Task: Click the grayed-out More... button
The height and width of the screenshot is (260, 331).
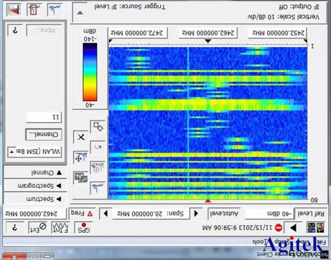Action: pos(44,30)
